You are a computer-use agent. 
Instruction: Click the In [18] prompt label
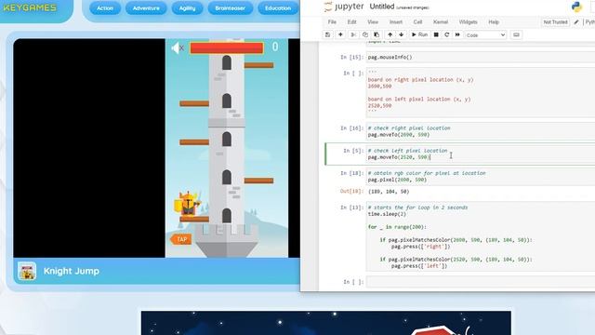[x=351, y=173]
